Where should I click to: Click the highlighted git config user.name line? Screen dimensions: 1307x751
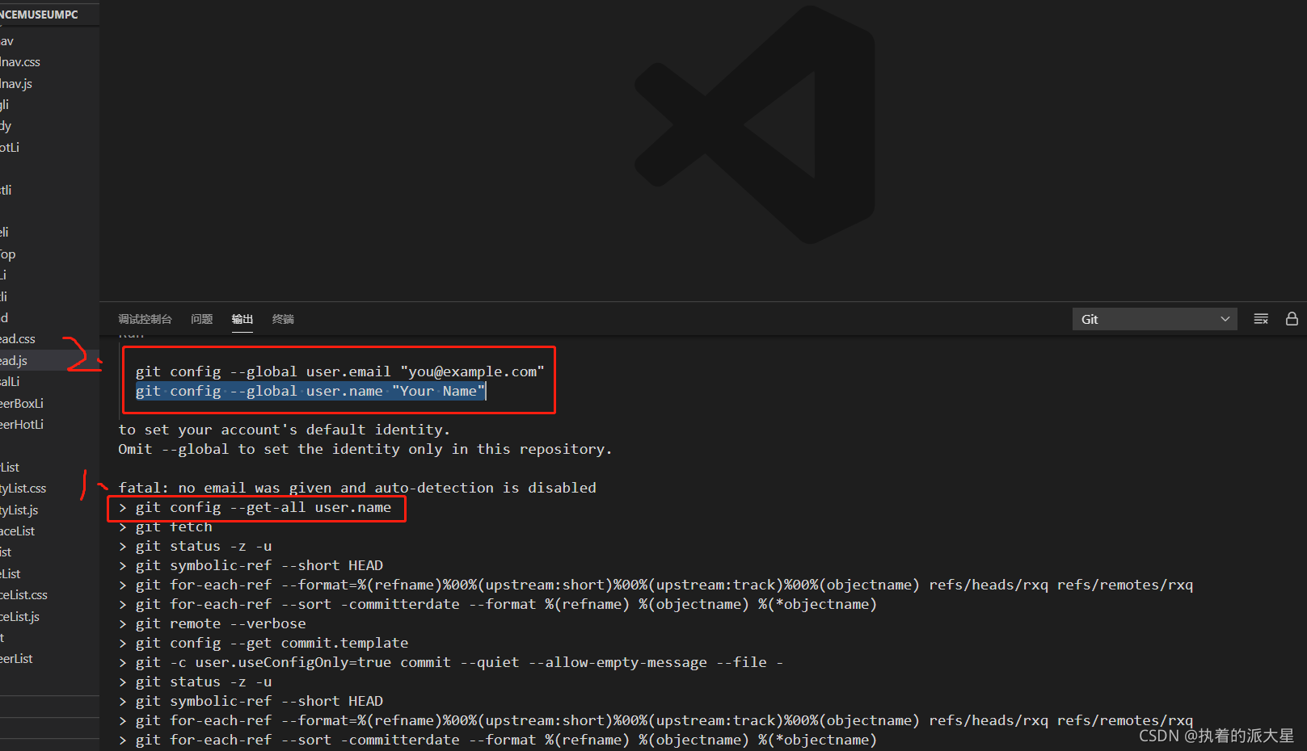coord(310,391)
